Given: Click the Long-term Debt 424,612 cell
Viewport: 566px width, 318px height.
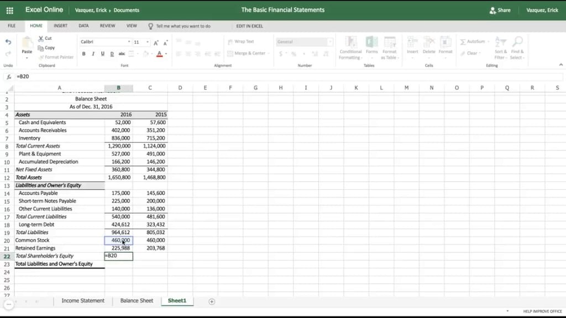Looking at the screenshot, I should click(x=119, y=225).
